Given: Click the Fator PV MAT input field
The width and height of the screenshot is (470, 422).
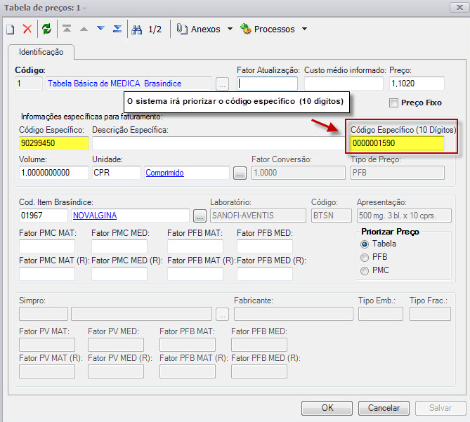Looking at the screenshot, I should point(47,345).
